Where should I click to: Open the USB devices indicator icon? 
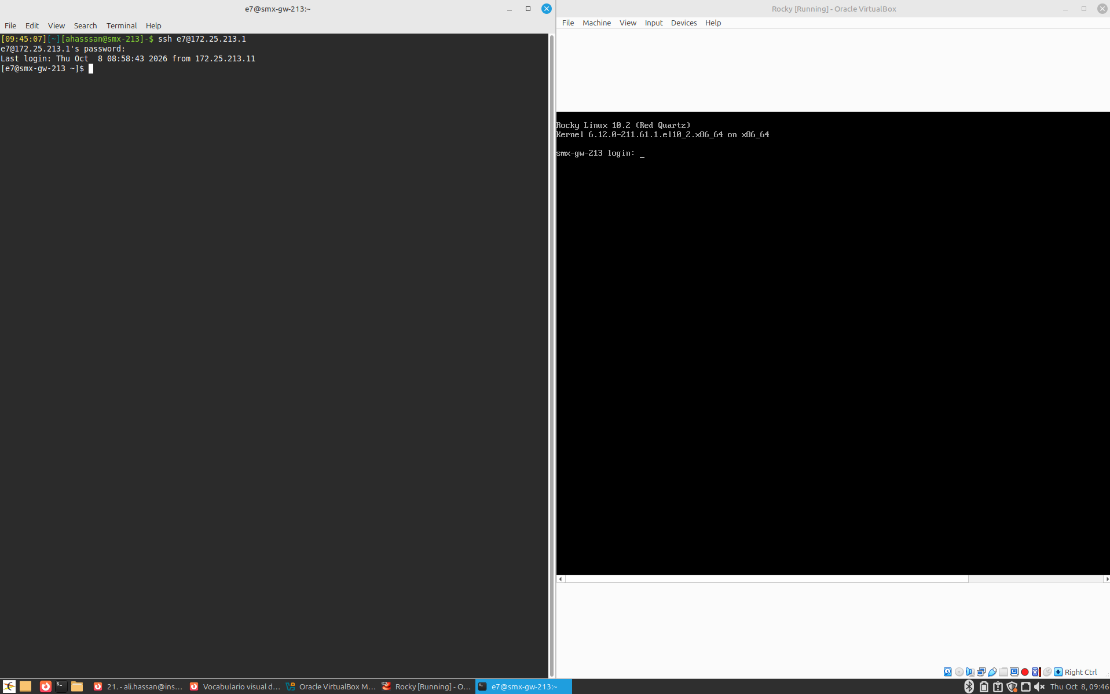point(992,672)
